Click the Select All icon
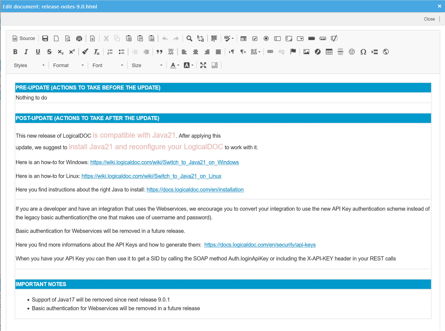445x331 pixels. coord(214,38)
